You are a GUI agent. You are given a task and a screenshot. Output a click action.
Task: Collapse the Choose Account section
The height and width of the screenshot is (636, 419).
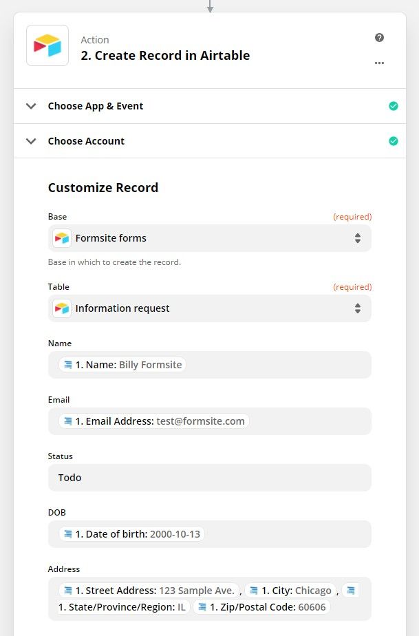point(30,140)
